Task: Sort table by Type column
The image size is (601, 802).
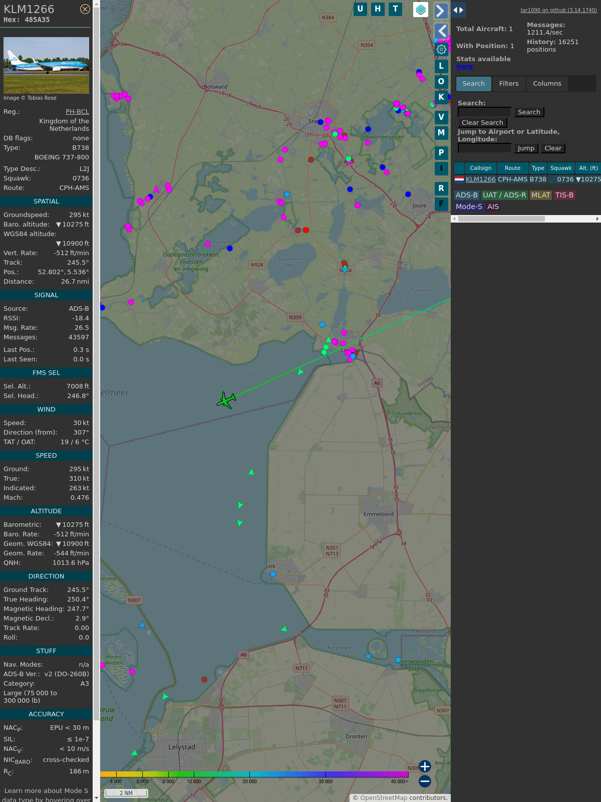Action: tap(538, 168)
